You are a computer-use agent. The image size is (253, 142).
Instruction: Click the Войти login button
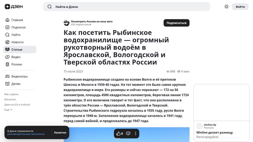[240, 7]
